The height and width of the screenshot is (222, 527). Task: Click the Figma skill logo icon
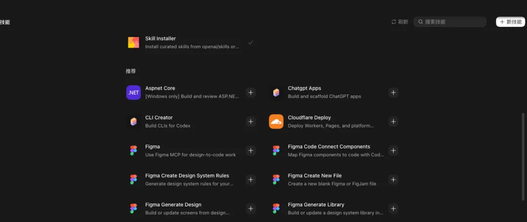133,150
